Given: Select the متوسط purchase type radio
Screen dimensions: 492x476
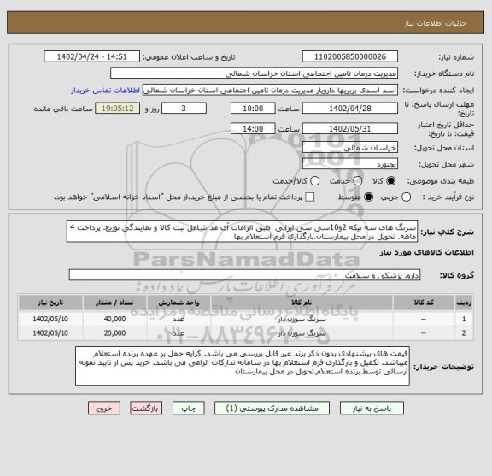Looking at the screenshot, I should pyautogui.click(x=368, y=197).
